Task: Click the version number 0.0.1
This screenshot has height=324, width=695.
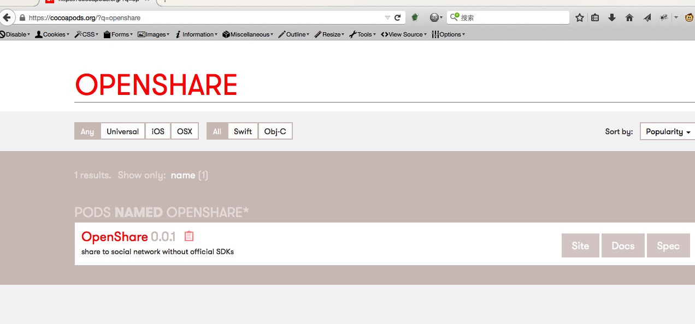Action: pos(163,237)
